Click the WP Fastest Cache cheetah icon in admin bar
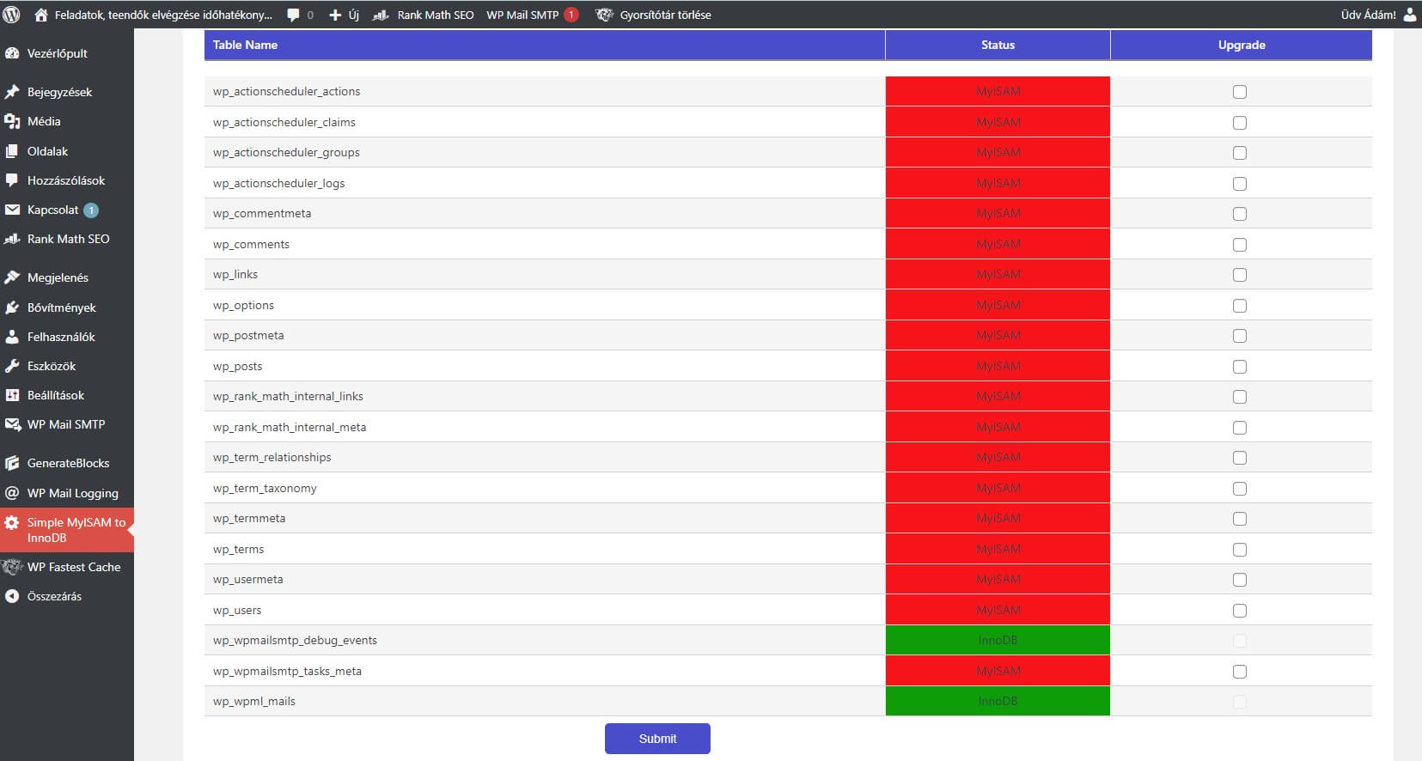 (605, 15)
